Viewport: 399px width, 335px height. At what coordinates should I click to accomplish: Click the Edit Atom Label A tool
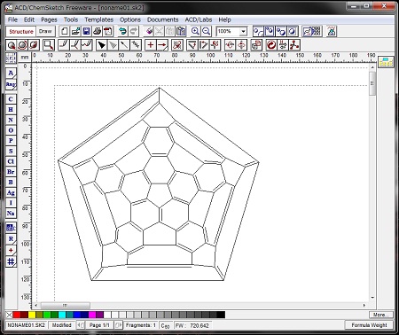[11, 74]
